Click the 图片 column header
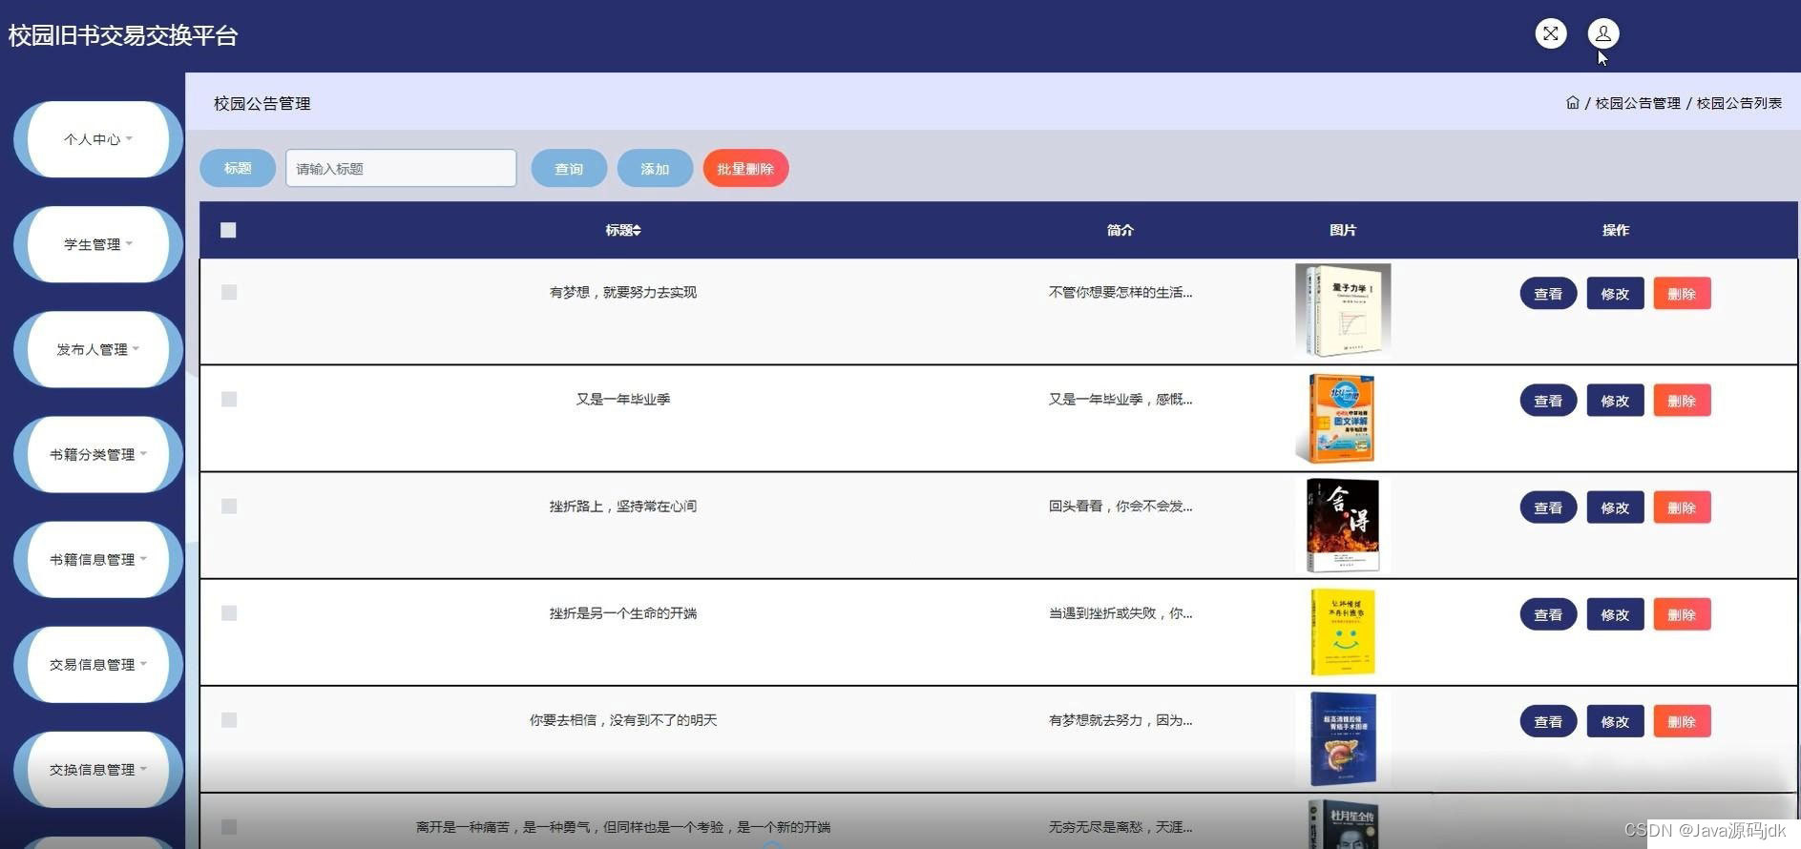The width and height of the screenshot is (1801, 849). click(x=1343, y=230)
